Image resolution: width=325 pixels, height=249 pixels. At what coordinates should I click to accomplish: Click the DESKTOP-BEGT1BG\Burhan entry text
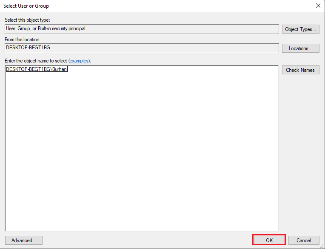tap(37, 69)
